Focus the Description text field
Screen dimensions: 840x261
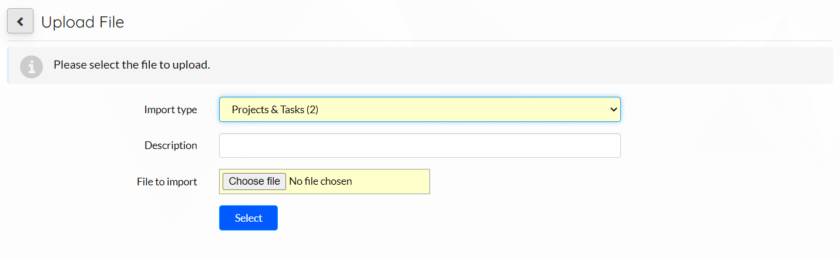[419, 145]
